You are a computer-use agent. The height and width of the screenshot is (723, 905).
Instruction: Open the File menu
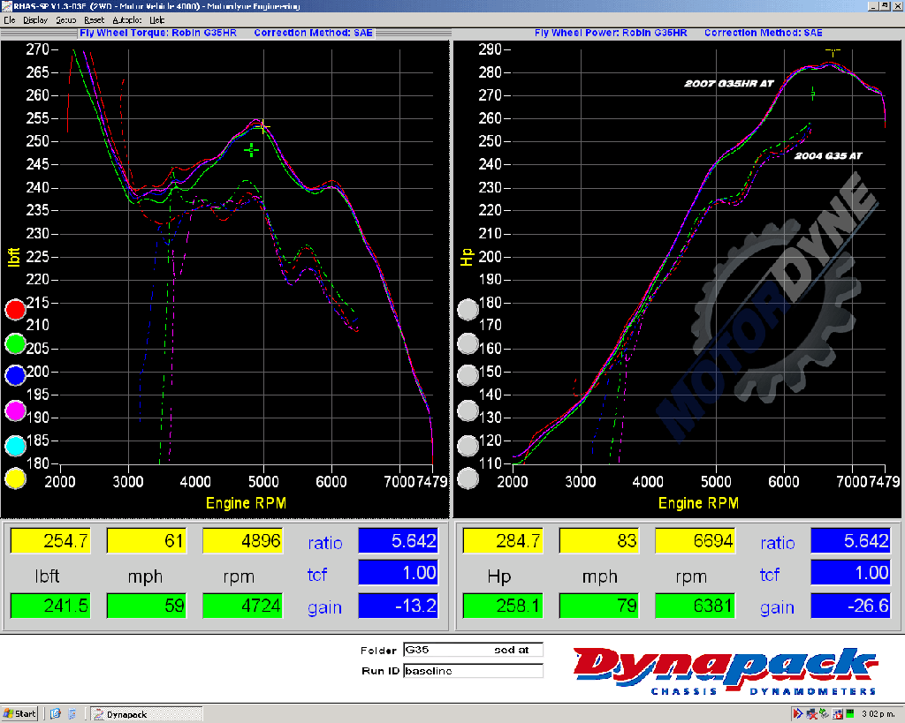point(9,19)
